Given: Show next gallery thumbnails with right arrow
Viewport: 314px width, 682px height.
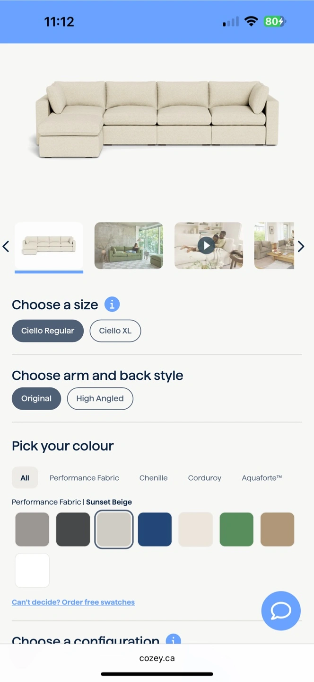Looking at the screenshot, I should coord(301,246).
